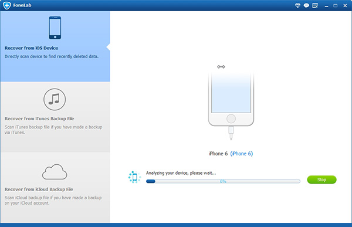Select Recover from iTunes Backup File tab

(55, 117)
